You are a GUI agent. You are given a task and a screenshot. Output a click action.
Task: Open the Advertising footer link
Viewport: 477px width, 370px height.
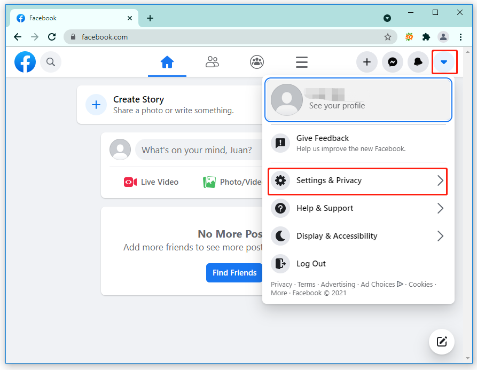click(338, 284)
